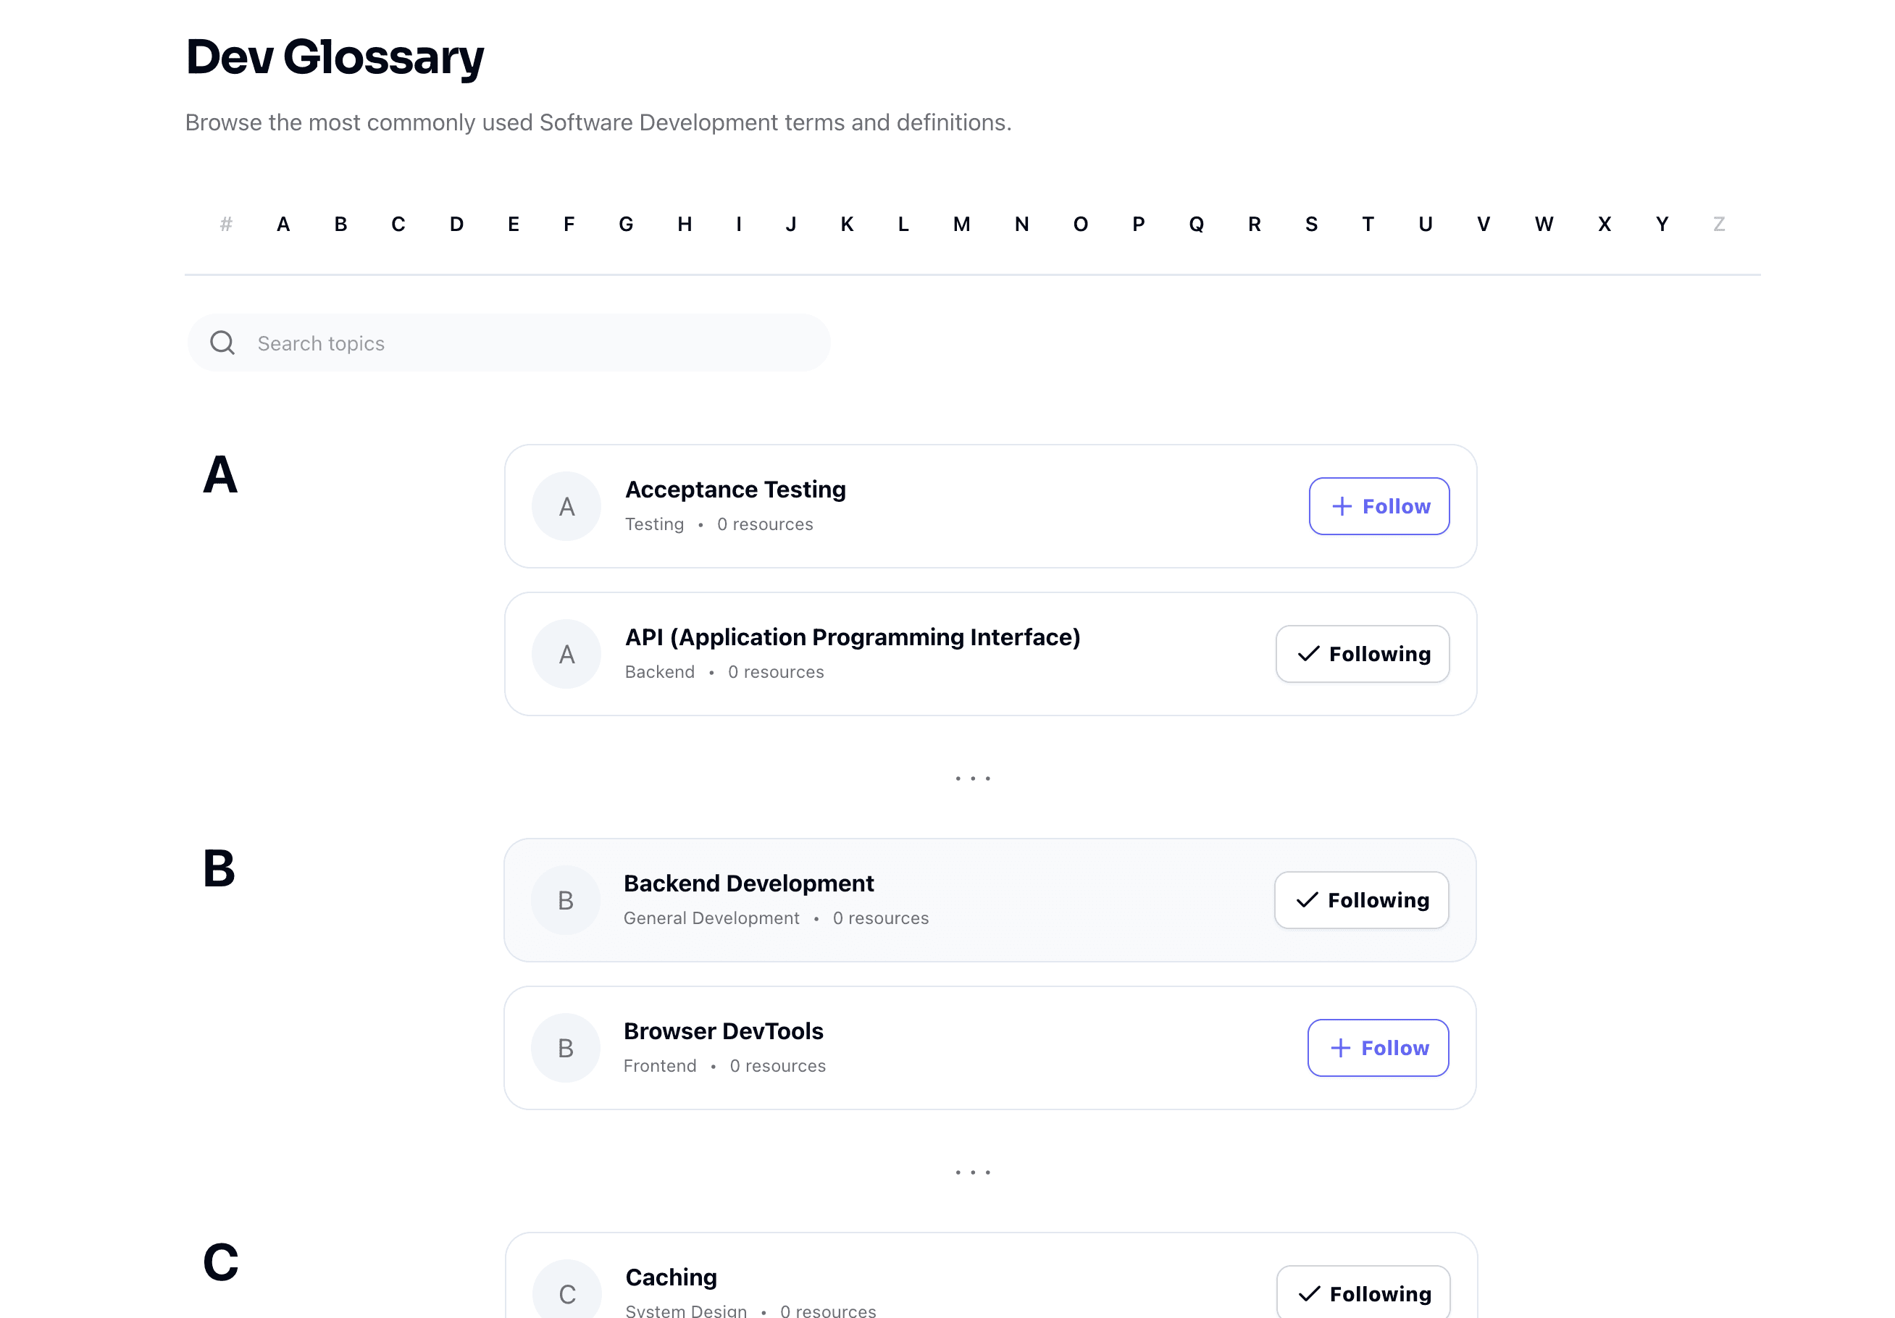Click the Browser DevTools letter avatar

point(565,1047)
